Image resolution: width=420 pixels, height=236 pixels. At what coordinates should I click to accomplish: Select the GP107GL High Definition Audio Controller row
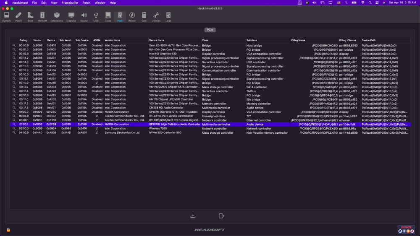(210, 124)
